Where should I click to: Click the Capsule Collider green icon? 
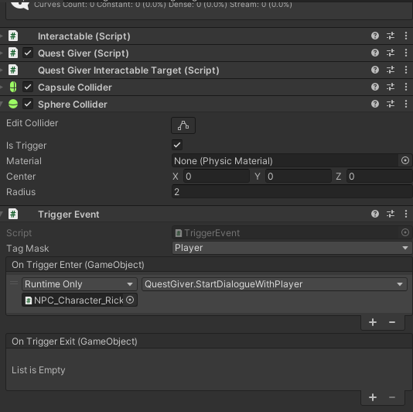point(13,87)
